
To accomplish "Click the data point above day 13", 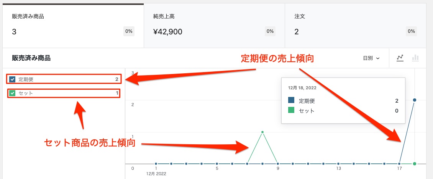I will (x=338, y=164).
